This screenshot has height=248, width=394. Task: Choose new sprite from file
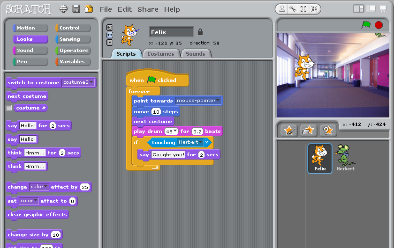[309, 131]
